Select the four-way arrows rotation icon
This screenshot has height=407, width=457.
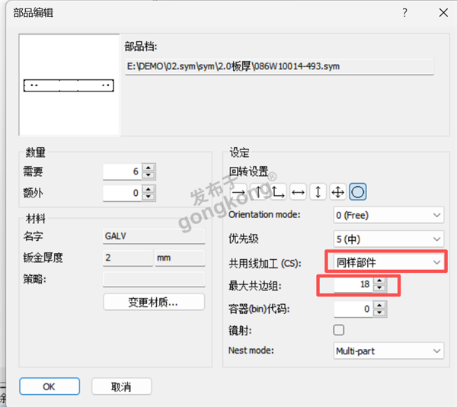click(338, 191)
